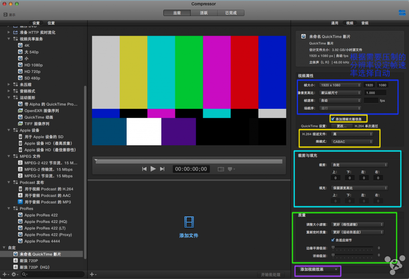Open the gear action menu in the settings sidebar

[14, 274]
